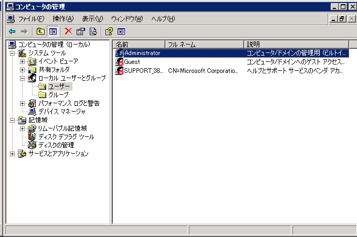357x237 pixels.
Task: Click the menu bar console system icon
Action: click(x=10, y=19)
